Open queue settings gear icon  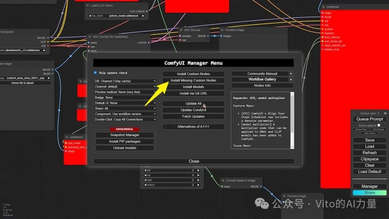[x=385, y=113]
